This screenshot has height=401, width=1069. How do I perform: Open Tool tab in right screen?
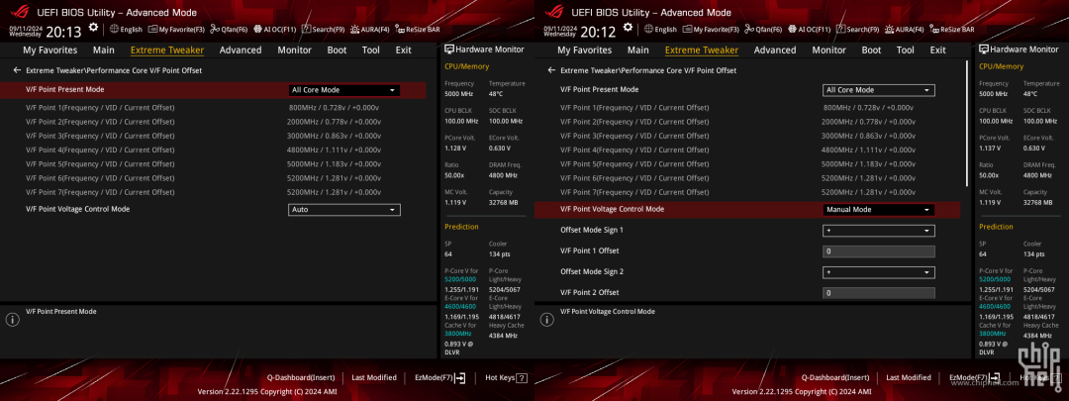point(906,50)
